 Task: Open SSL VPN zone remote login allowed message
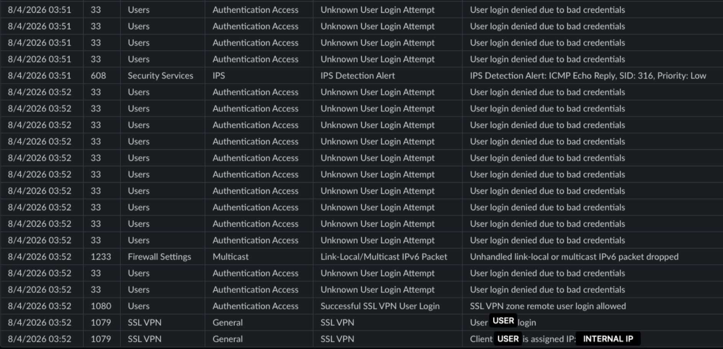click(x=548, y=306)
